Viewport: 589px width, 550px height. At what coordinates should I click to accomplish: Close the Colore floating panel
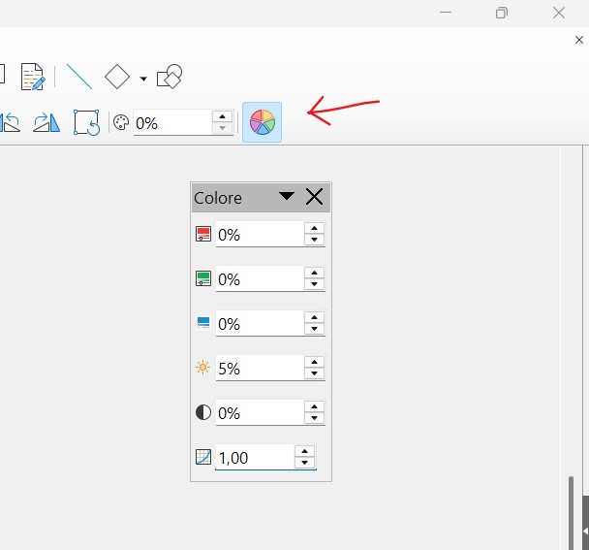[x=314, y=196]
